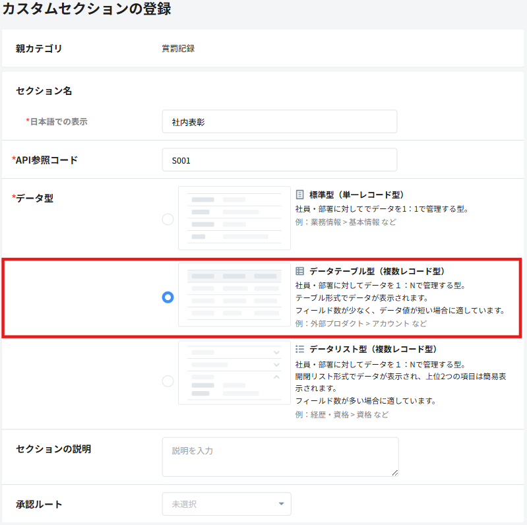Focus the 日本語での表示 field containing 社内表彰

coord(280,121)
